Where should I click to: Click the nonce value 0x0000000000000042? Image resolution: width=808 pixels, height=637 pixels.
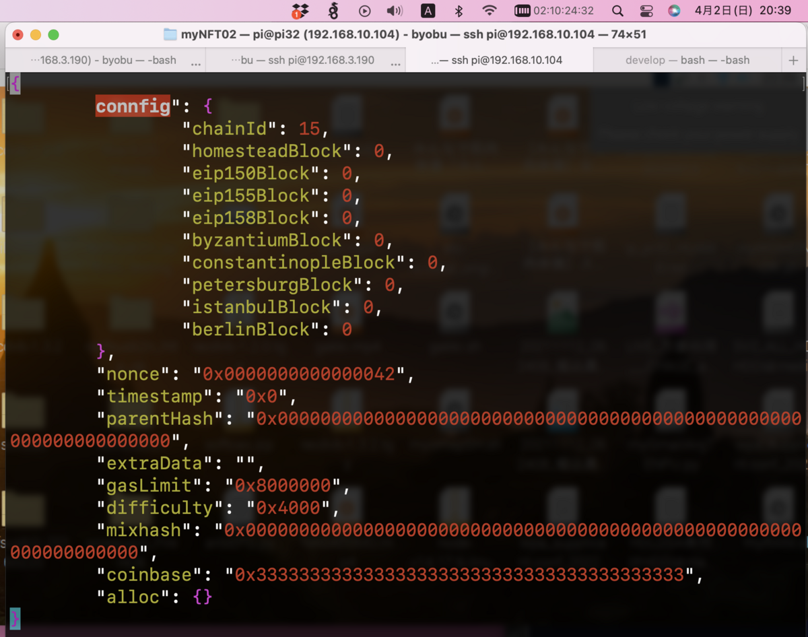coord(299,374)
